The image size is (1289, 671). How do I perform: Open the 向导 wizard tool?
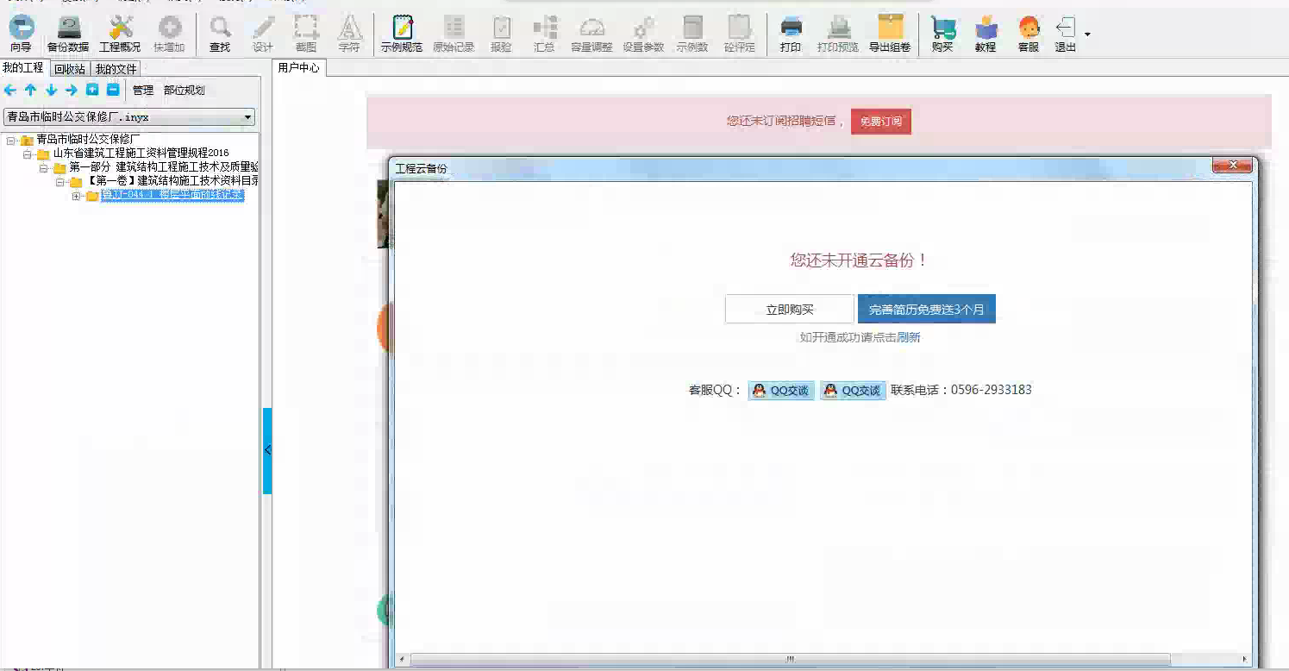pyautogui.click(x=21, y=34)
